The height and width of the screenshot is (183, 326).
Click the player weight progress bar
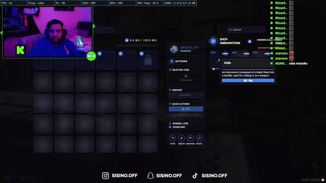[x=136, y=46]
